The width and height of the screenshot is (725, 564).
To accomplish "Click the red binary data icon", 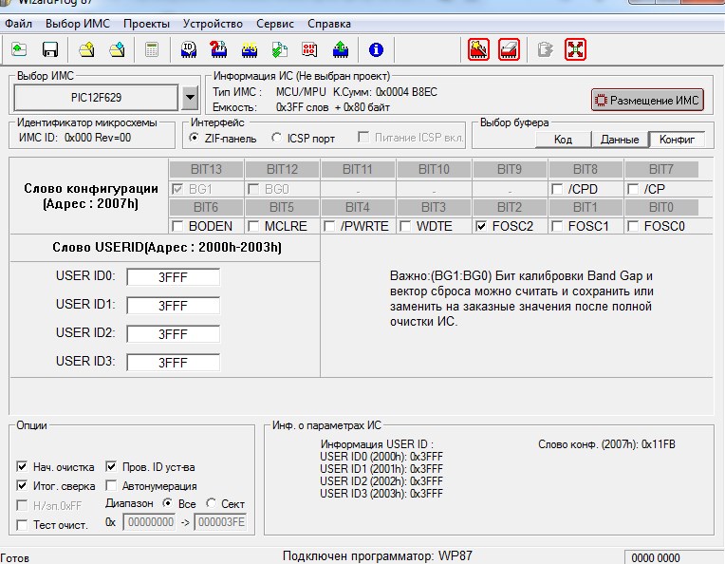I will pyautogui.click(x=309, y=49).
